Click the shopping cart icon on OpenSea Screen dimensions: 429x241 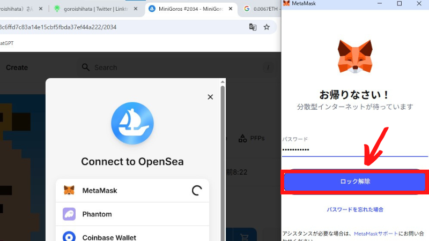pos(244,237)
